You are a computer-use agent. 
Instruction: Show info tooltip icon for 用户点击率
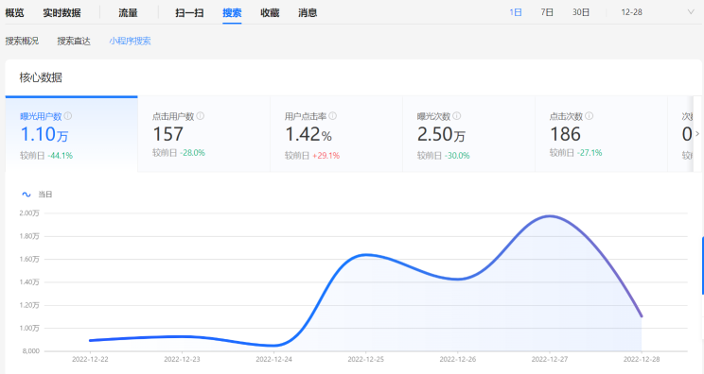pyautogui.click(x=333, y=116)
